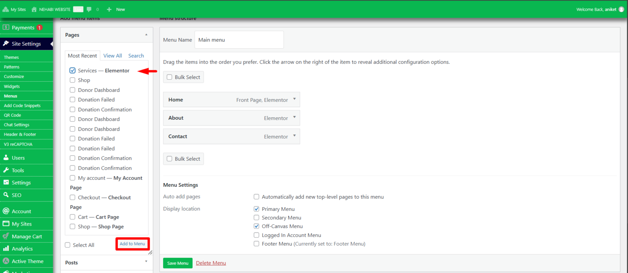
Task: Tick the Select All checkbox
Action: pyautogui.click(x=67, y=245)
